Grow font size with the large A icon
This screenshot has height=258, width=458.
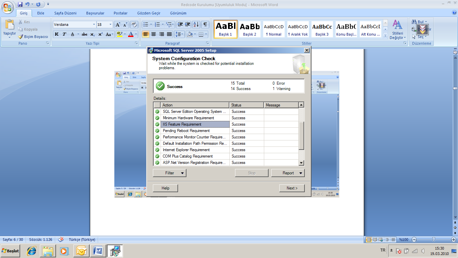(118, 25)
